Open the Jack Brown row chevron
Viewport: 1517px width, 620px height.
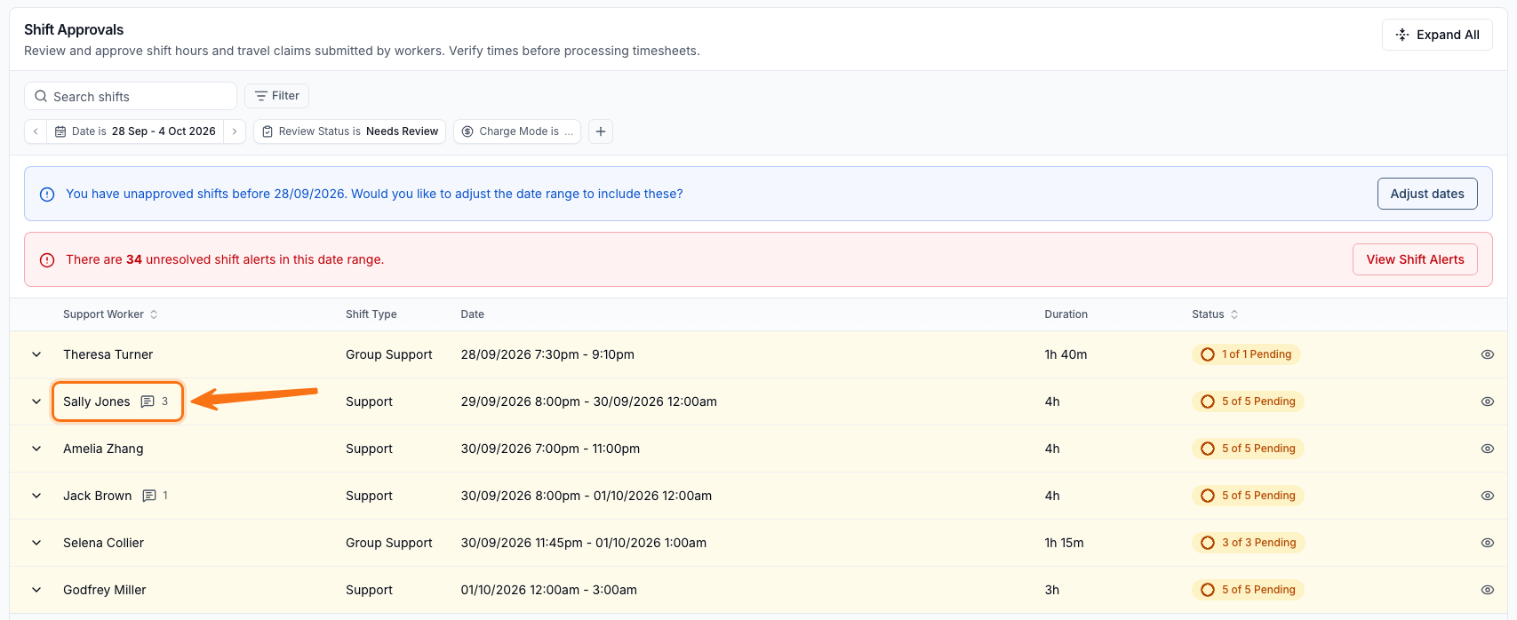click(x=36, y=496)
